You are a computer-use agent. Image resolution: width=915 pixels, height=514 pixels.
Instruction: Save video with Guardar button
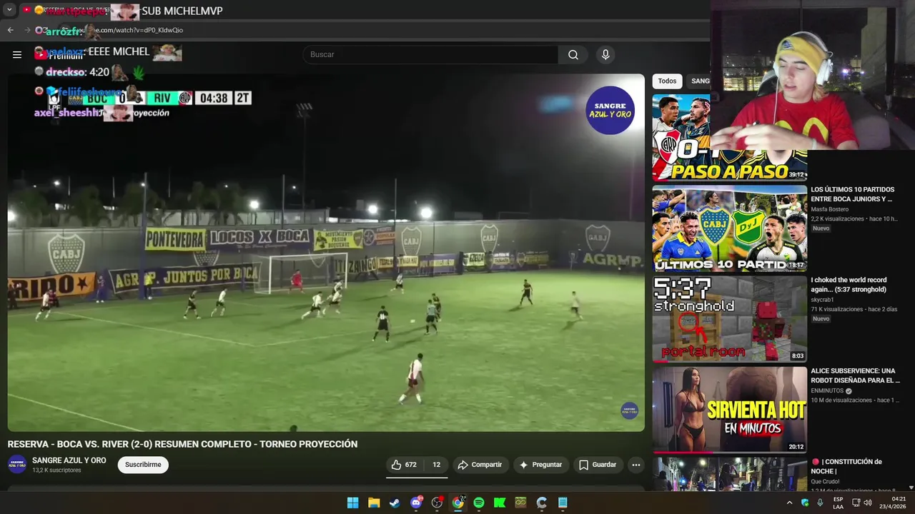(598, 465)
